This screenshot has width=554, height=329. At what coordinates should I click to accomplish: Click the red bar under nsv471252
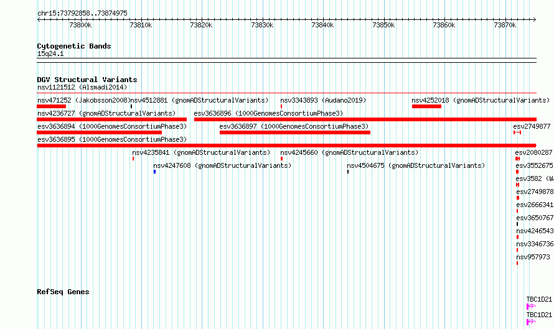tap(52, 106)
